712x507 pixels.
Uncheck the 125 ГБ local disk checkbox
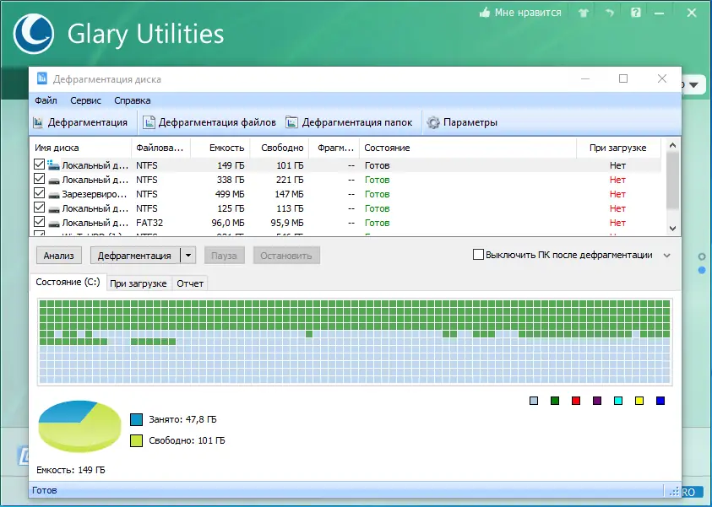(40, 208)
